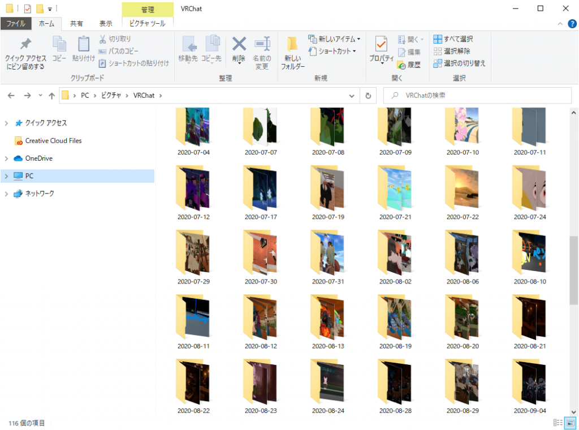The width and height of the screenshot is (579, 430).
Task: Click the Copy (コピー) ribbon icon
Action: point(59,44)
